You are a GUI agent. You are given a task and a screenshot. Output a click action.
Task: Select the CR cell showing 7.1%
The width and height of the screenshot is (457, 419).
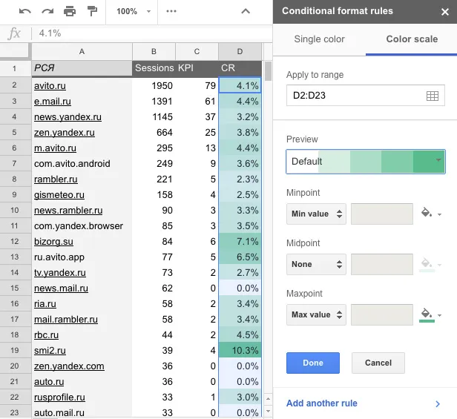[240, 242]
